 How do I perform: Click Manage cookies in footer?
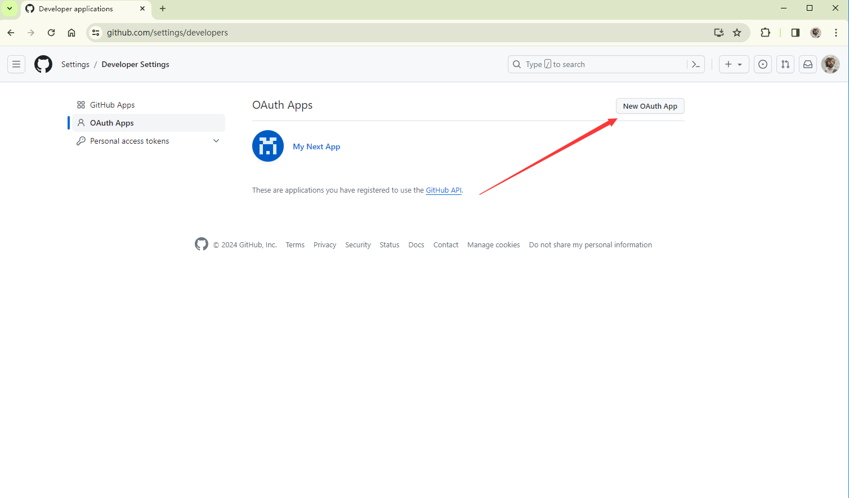point(494,244)
